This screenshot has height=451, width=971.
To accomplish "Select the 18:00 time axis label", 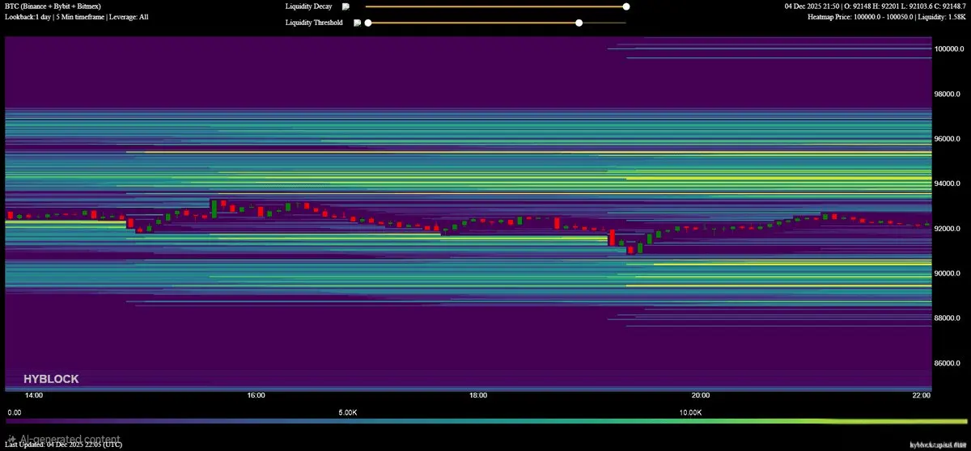I will (x=478, y=396).
